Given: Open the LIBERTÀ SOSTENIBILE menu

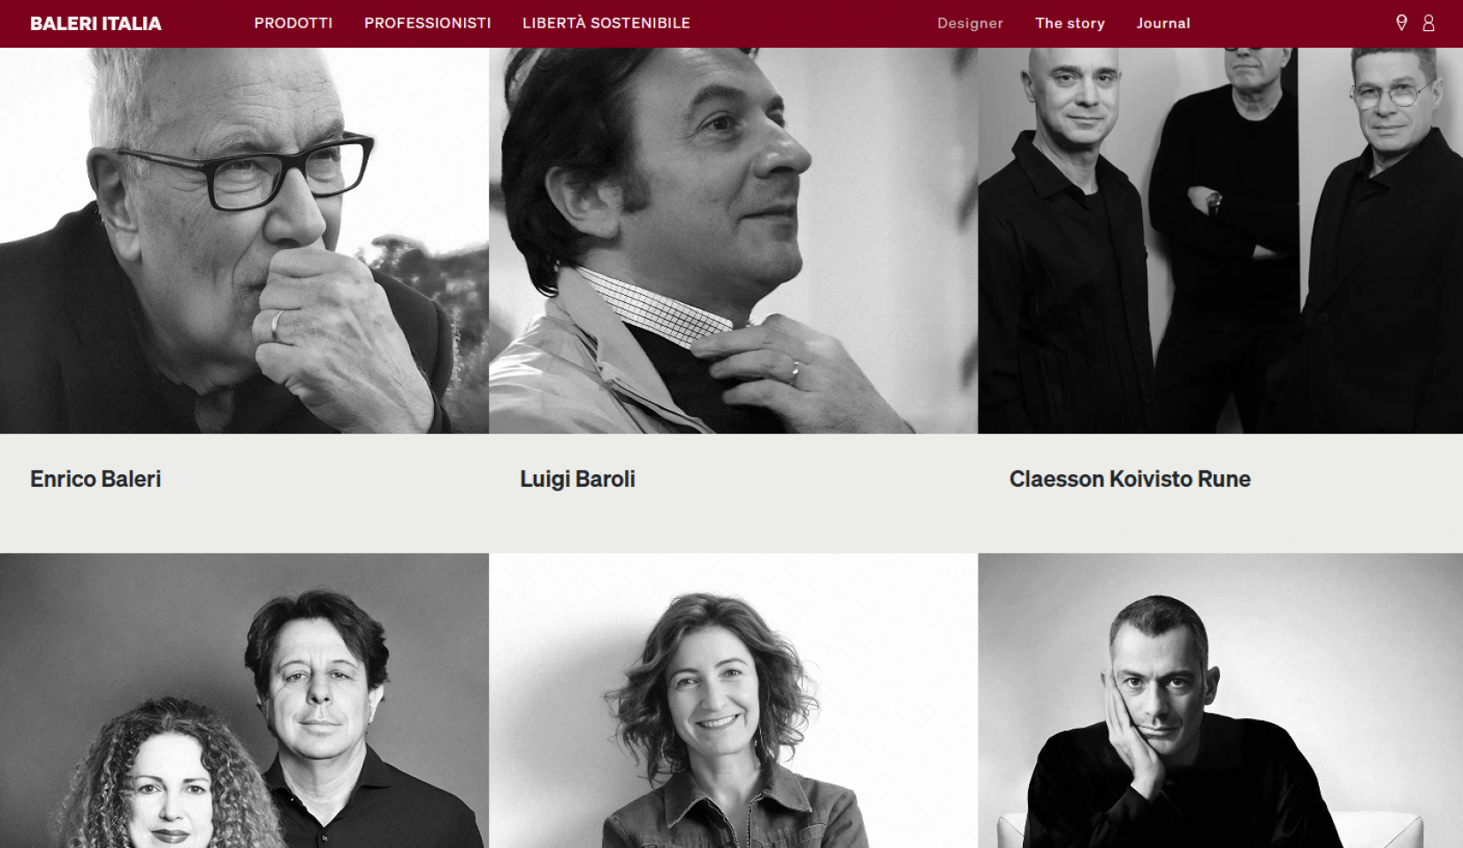Looking at the screenshot, I should click(606, 23).
